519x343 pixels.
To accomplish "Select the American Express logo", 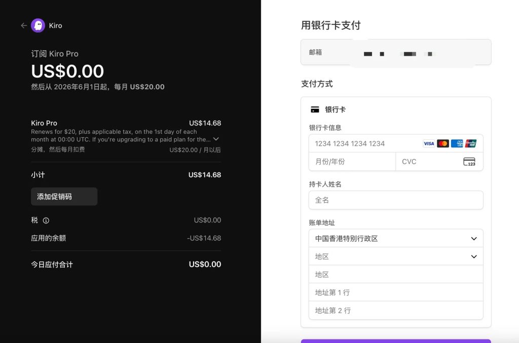I will point(457,143).
